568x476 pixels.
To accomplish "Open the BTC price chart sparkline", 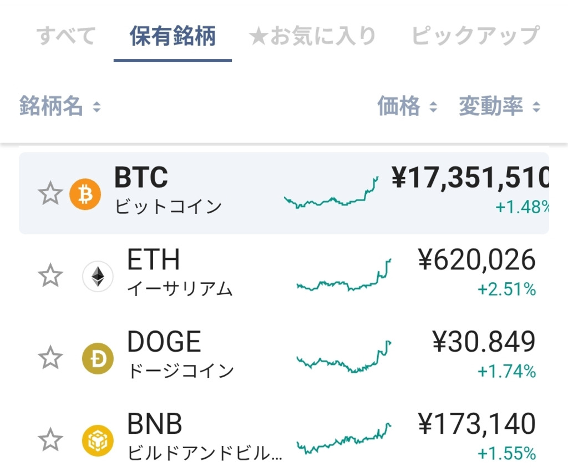I will click(331, 194).
